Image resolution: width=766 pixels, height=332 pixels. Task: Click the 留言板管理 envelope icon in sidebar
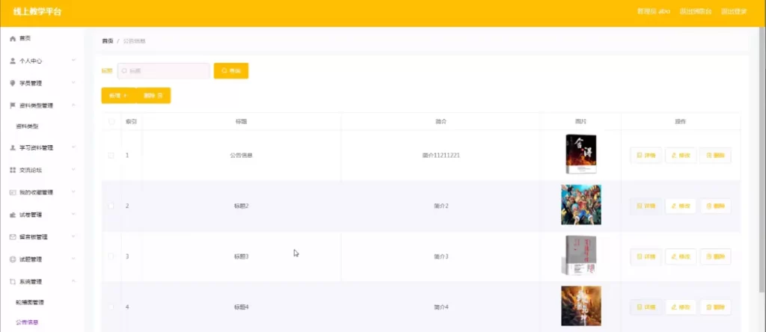click(x=13, y=237)
